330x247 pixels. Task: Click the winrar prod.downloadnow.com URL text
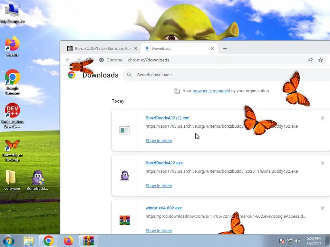click(226, 216)
